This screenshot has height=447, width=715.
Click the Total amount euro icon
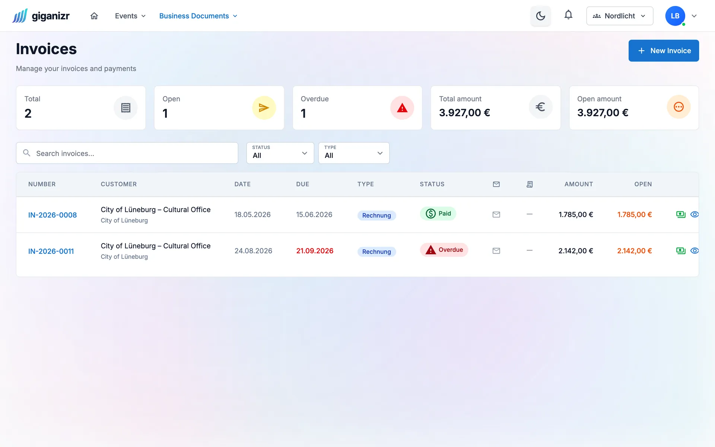click(540, 107)
